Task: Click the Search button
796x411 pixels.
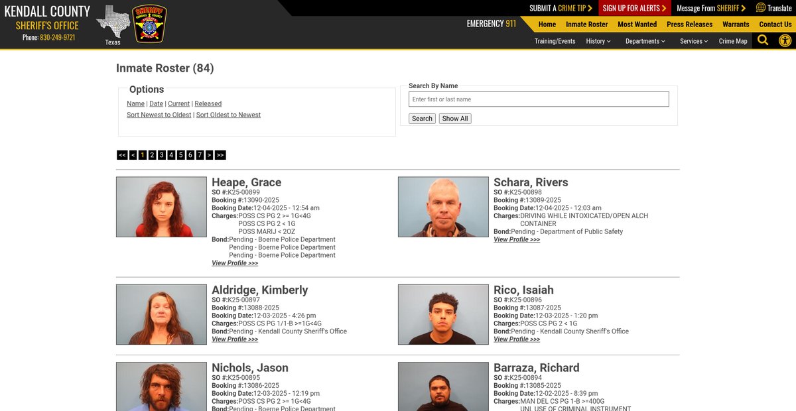Action: coord(422,119)
